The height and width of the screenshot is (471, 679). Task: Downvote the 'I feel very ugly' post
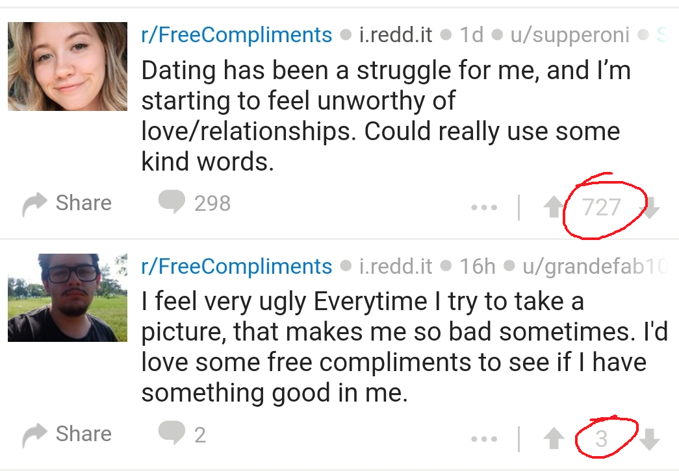coord(650,439)
